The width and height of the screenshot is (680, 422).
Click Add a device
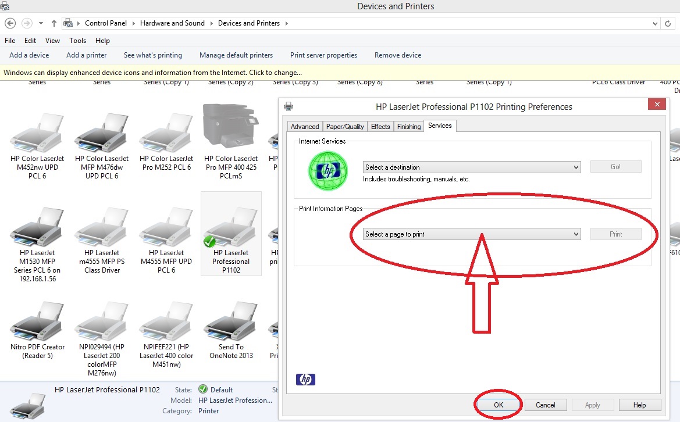pos(29,55)
